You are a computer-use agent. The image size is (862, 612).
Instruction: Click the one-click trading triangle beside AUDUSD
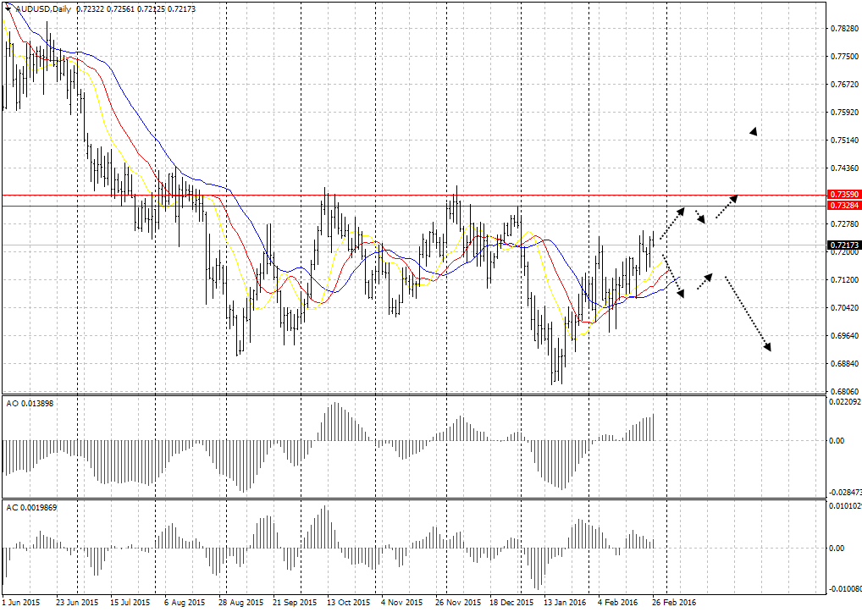[8, 8]
